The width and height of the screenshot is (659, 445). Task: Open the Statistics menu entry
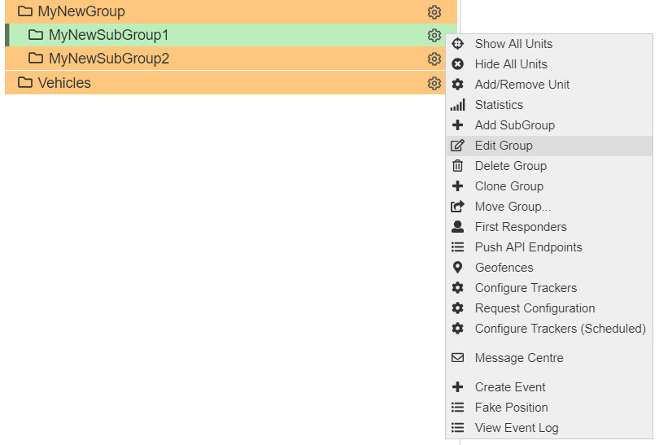pos(549,105)
